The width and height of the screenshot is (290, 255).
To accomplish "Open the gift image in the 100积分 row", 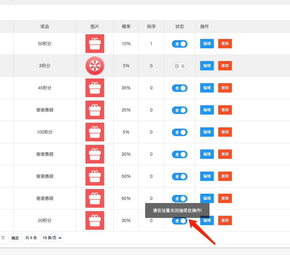I will pos(95,132).
